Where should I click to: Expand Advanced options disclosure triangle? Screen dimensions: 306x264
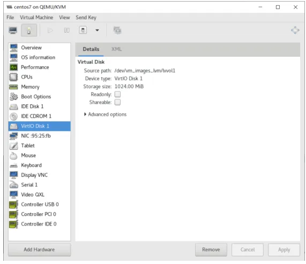85,114
